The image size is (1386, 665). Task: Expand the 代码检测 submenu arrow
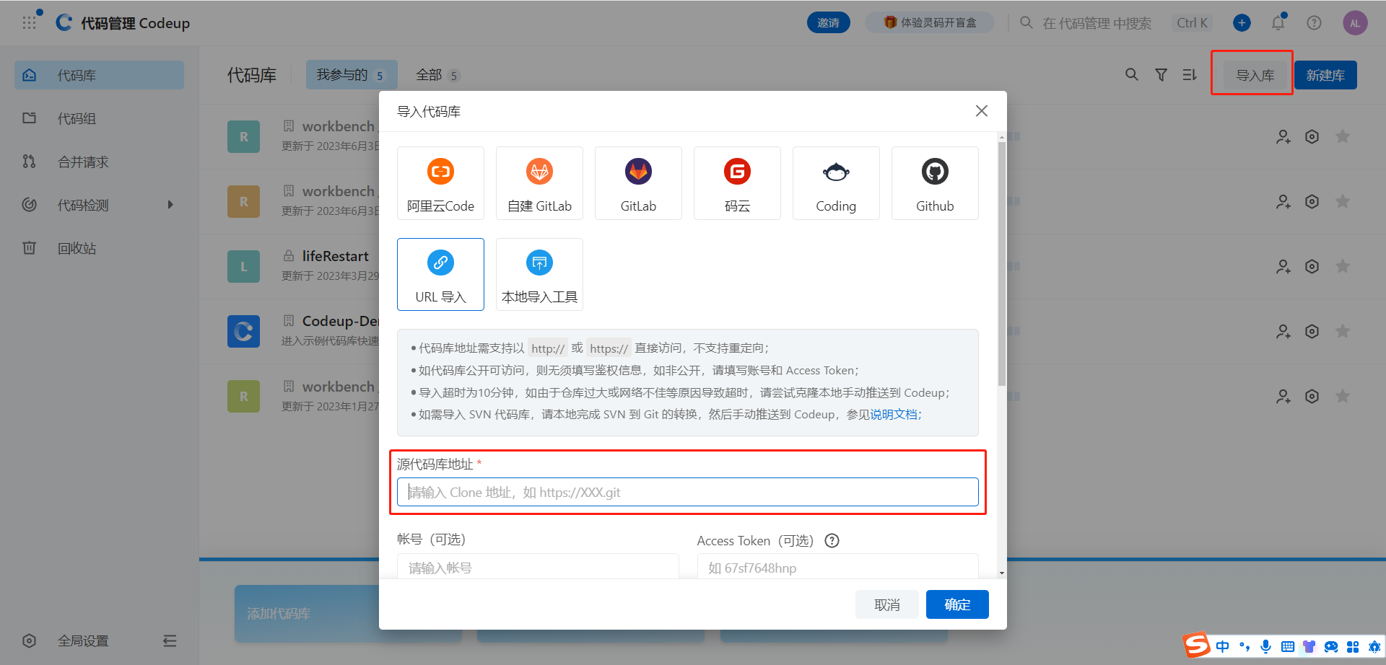tap(170, 205)
